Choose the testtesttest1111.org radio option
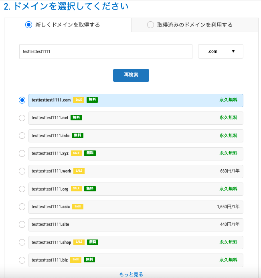 click(22, 189)
